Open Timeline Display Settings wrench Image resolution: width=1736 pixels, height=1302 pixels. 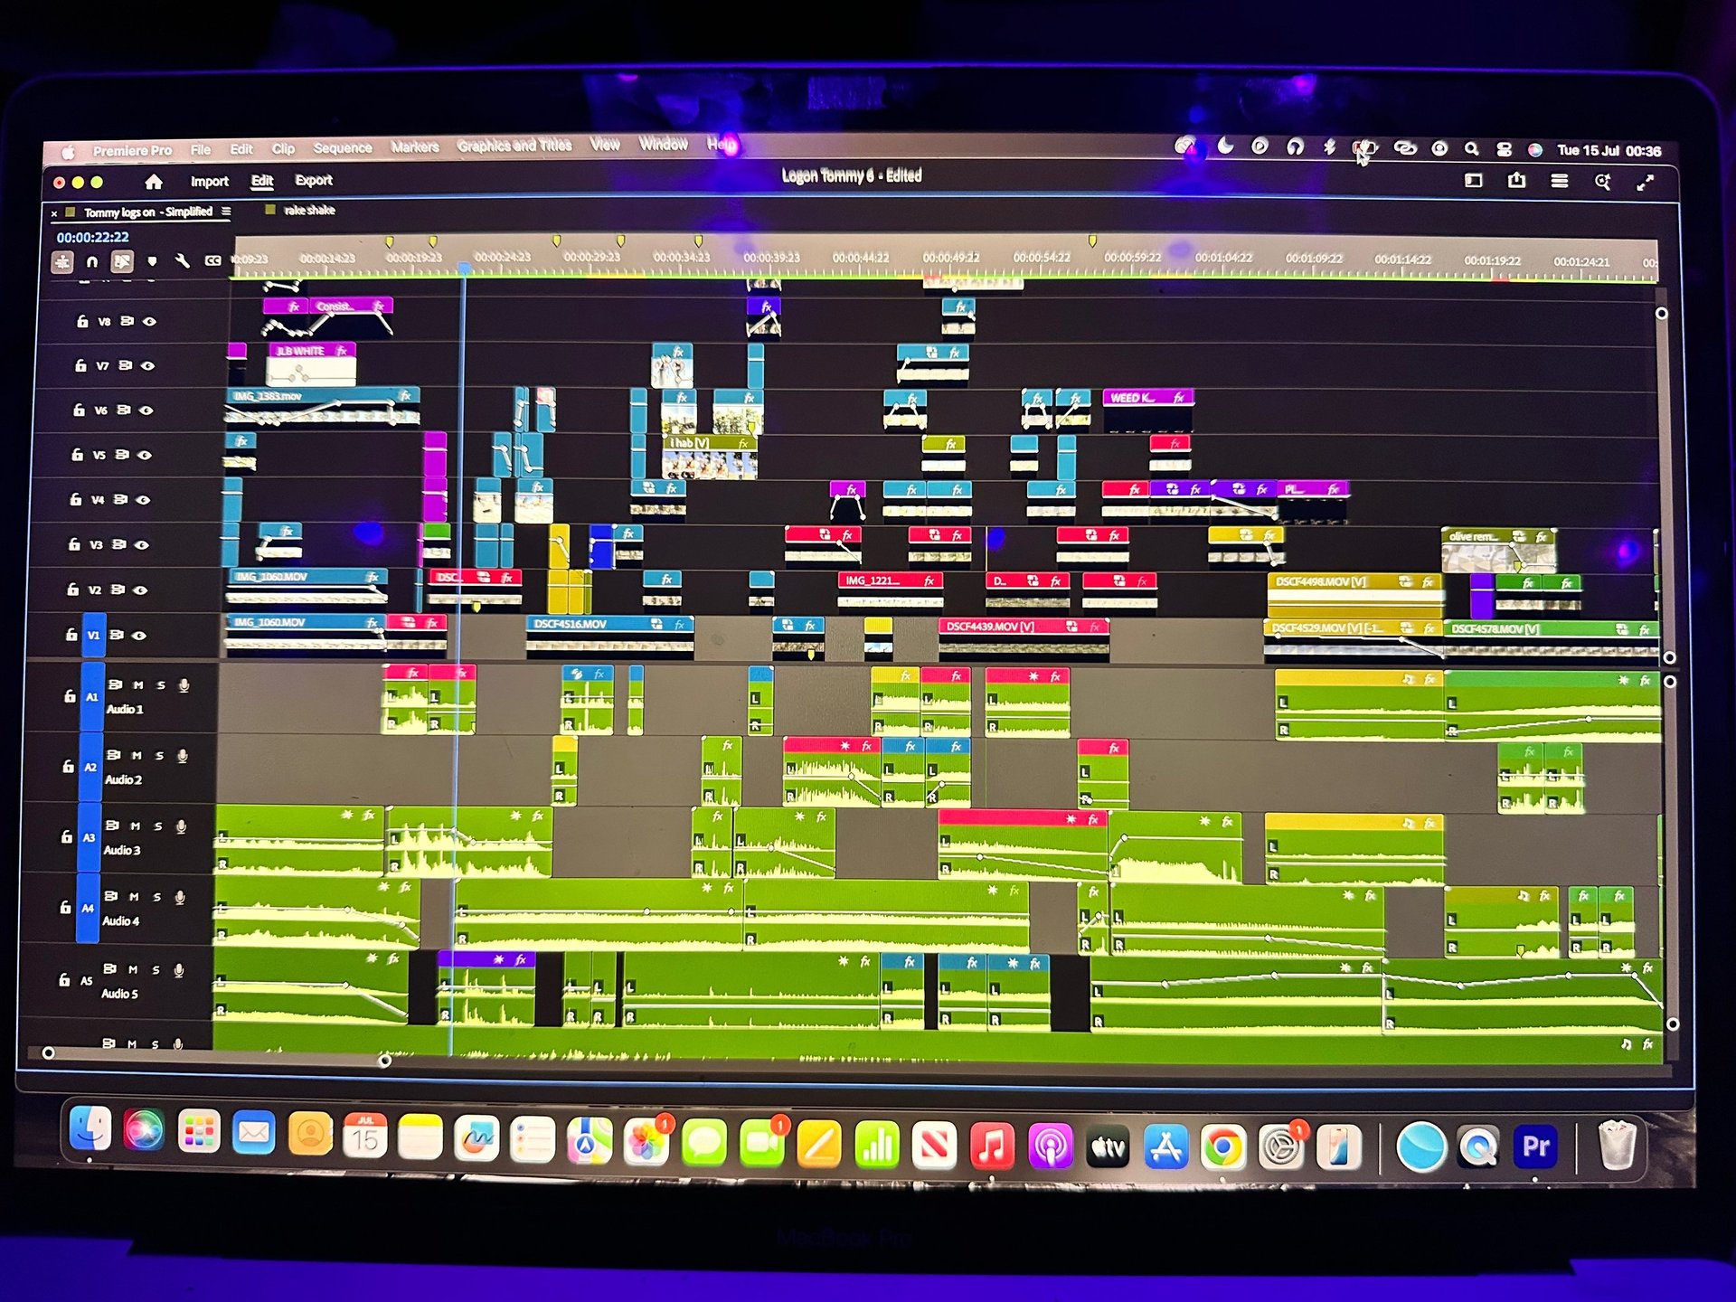[182, 261]
